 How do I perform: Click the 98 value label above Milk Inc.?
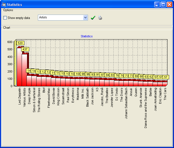click(83, 74)
